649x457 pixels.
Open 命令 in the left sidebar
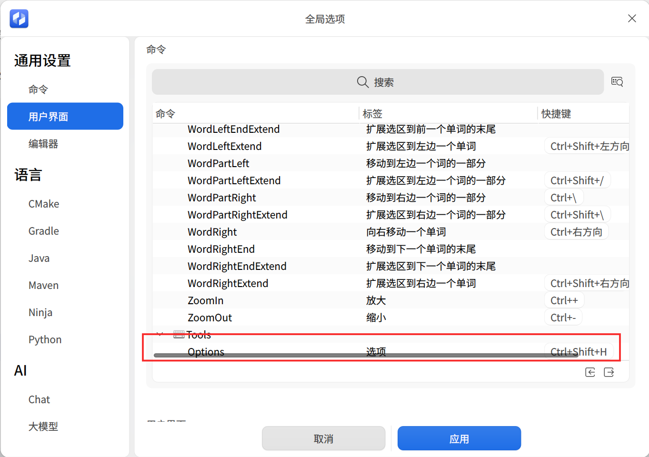[38, 89]
